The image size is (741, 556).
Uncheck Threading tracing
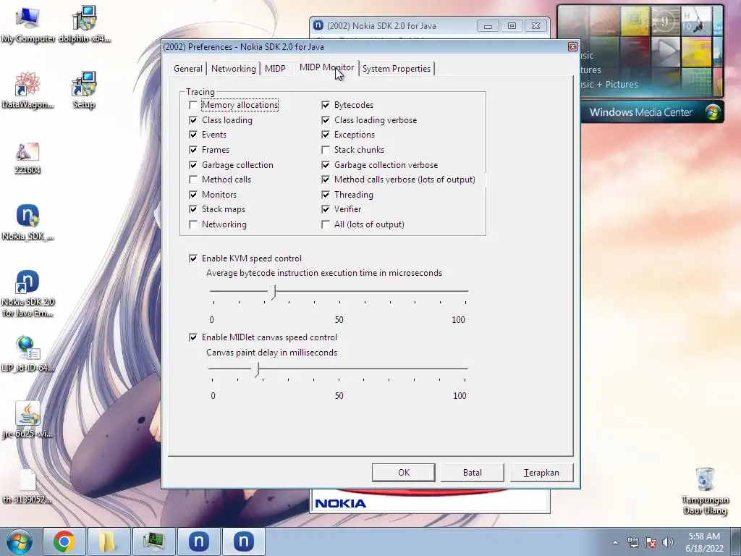325,195
